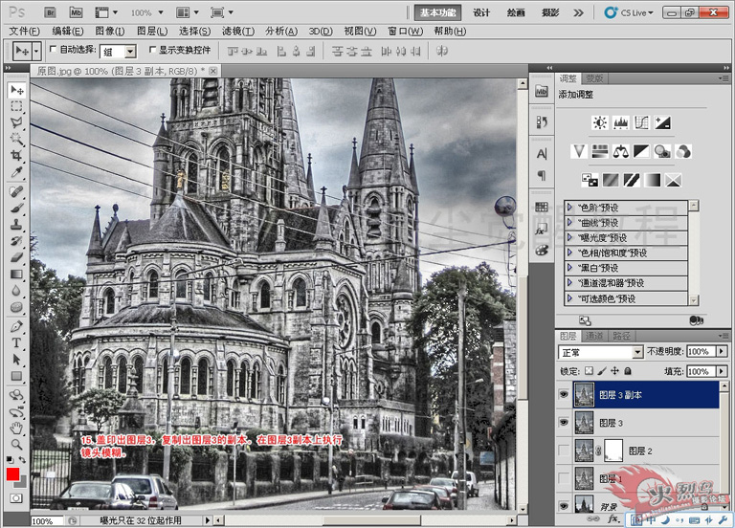This screenshot has height=528, width=735.
Task: Show the 图层 2 layer
Action: [564, 451]
